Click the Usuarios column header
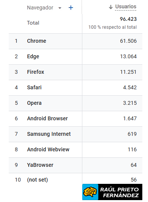Screen dimensions: 148x202 pos(126,7)
